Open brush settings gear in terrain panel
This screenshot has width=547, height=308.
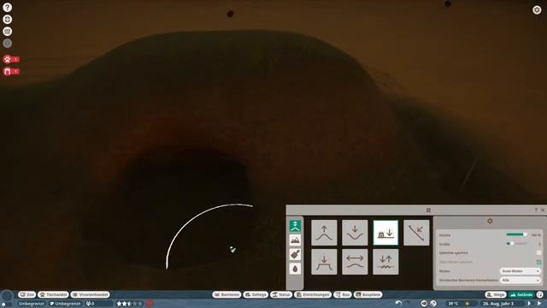click(x=490, y=221)
